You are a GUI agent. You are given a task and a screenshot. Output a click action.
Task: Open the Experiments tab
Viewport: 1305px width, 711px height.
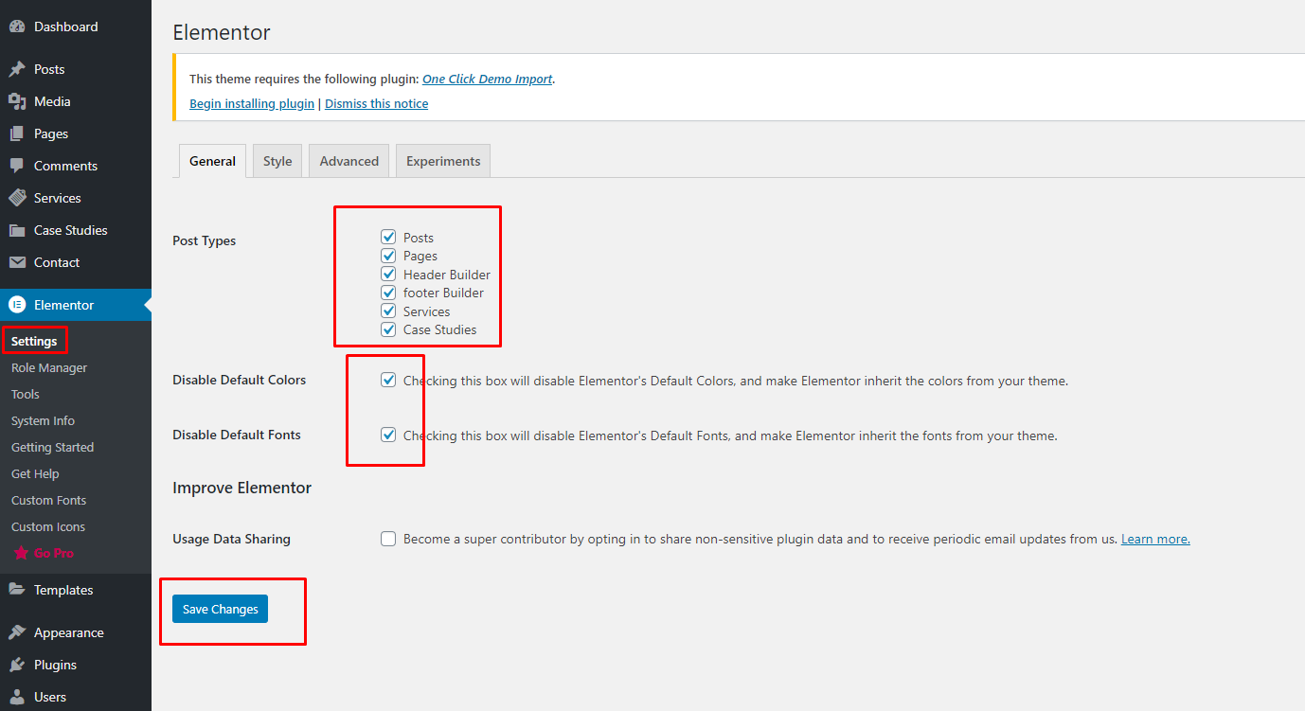(443, 161)
